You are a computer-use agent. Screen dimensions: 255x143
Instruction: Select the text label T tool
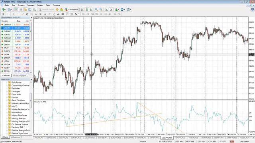40,14
